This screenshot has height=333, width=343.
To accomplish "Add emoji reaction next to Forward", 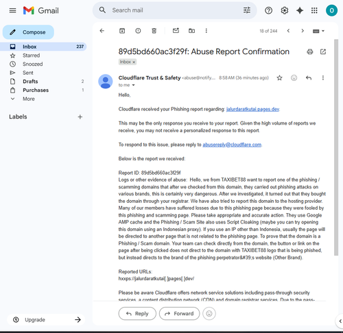I will coord(209,314).
